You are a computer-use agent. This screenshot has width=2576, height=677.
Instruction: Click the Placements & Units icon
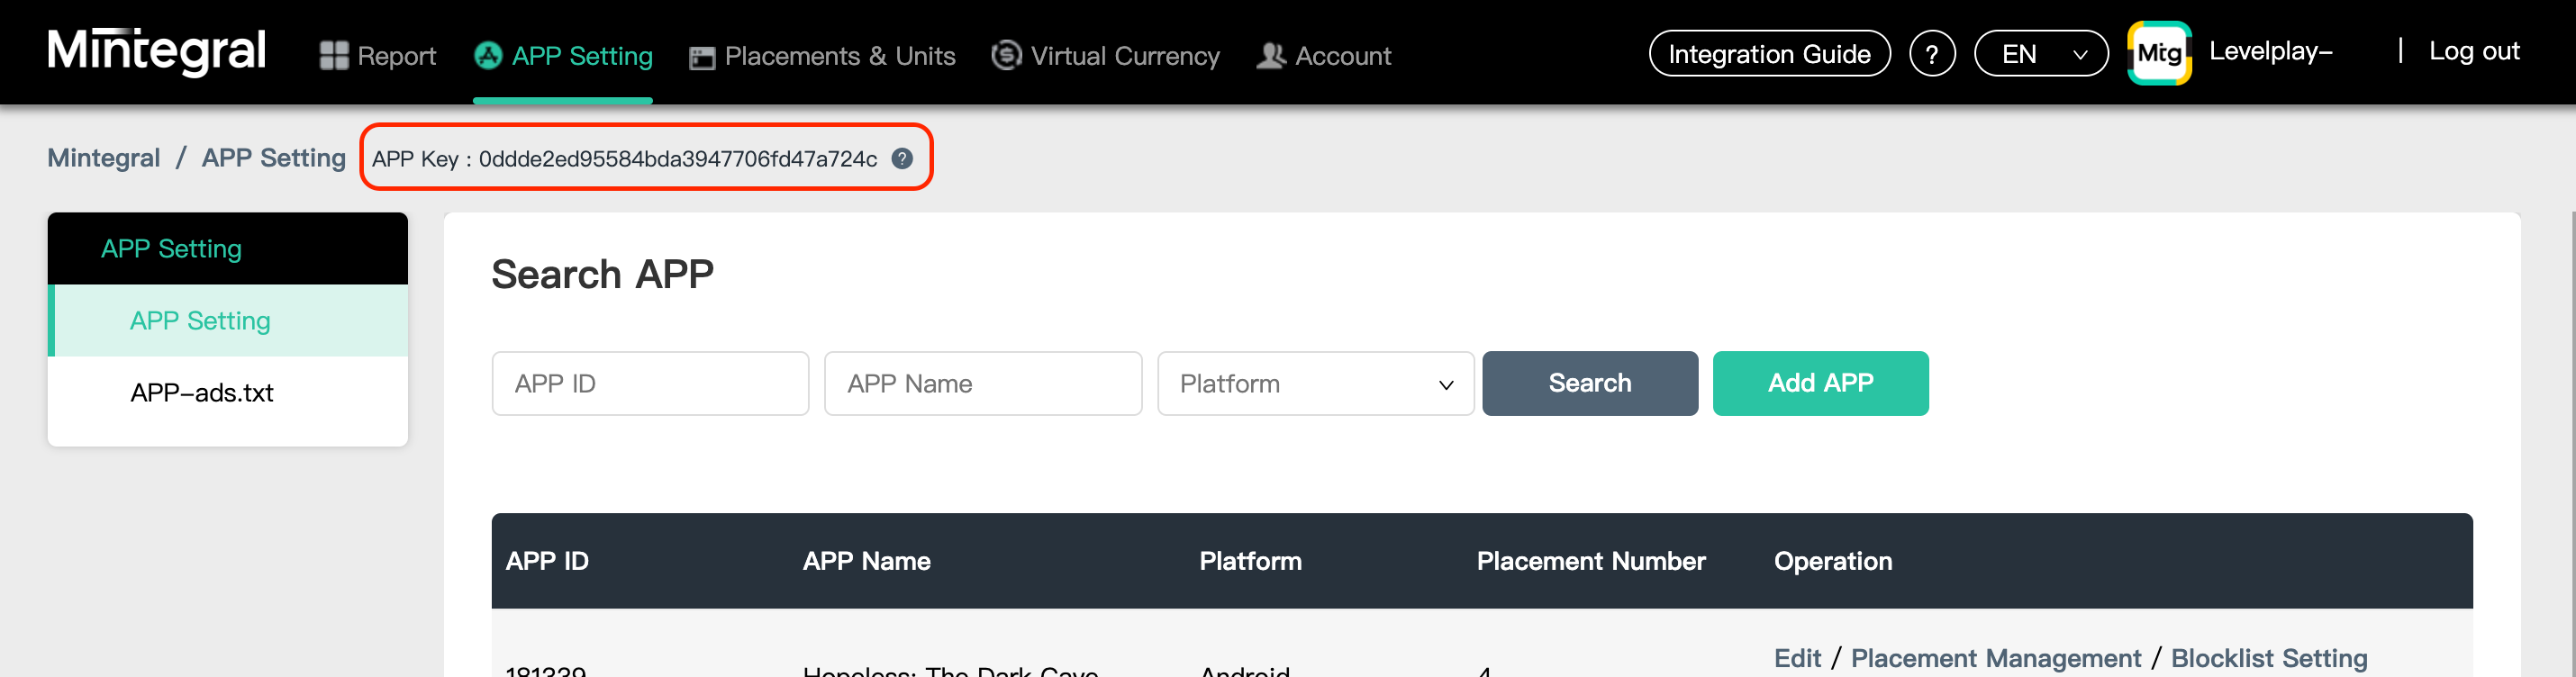pos(702,57)
